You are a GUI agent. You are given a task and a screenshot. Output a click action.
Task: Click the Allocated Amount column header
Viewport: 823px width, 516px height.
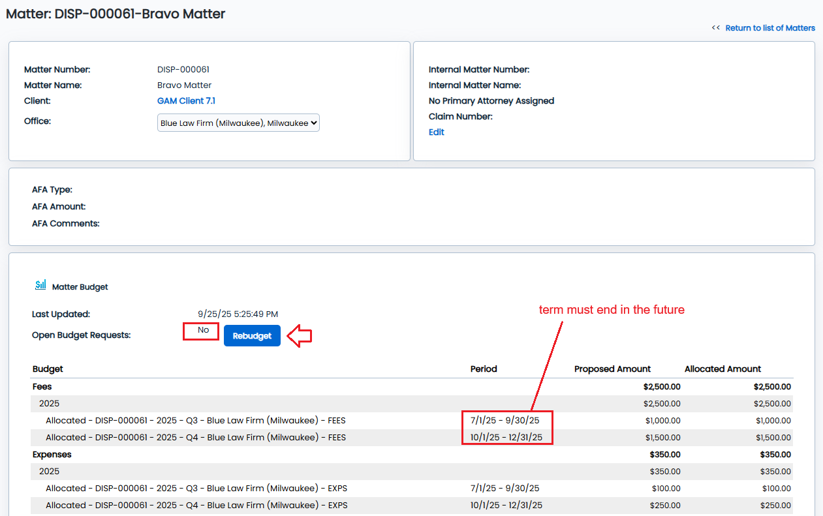pyautogui.click(x=722, y=369)
